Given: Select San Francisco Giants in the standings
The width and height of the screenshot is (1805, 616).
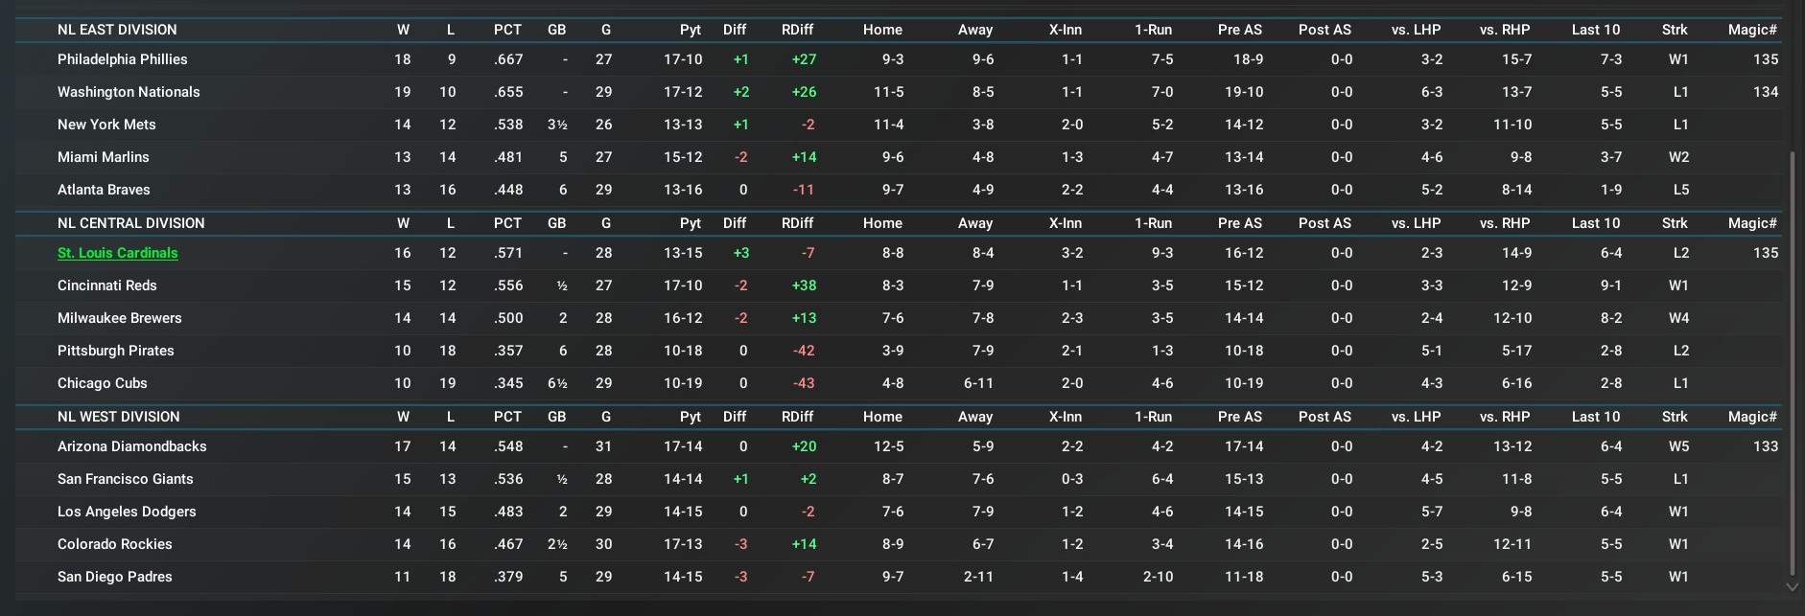Looking at the screenshot, I should click(x=126, y=479).
